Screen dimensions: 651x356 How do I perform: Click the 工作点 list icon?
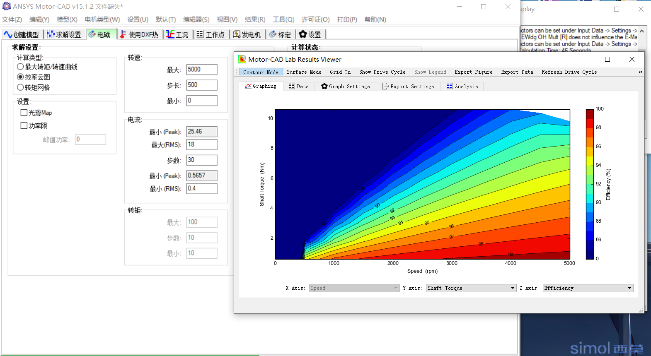coord(200,34)
